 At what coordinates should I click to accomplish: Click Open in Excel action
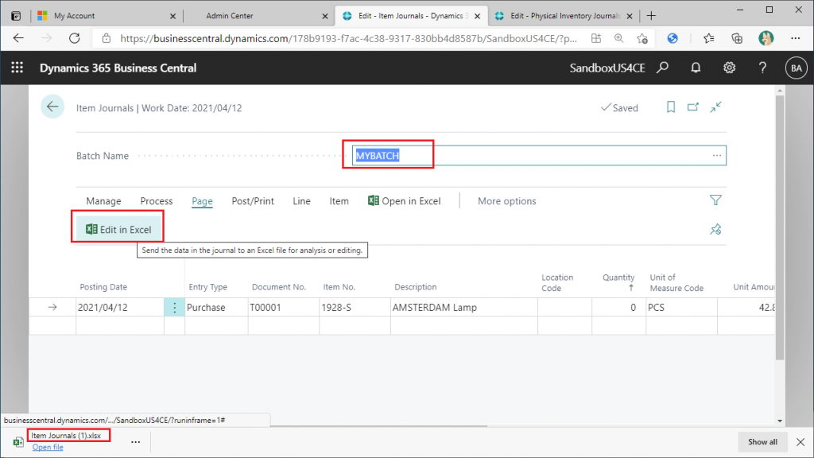click(x=405, y=201)
